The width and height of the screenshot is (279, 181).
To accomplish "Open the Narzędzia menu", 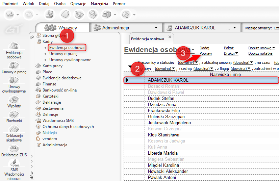I will coord(99,4).
